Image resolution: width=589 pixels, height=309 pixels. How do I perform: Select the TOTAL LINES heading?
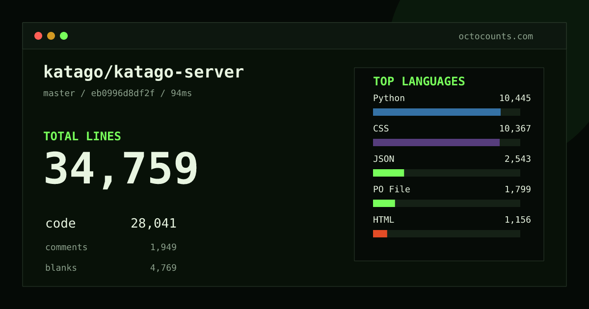tap(82, 136)
